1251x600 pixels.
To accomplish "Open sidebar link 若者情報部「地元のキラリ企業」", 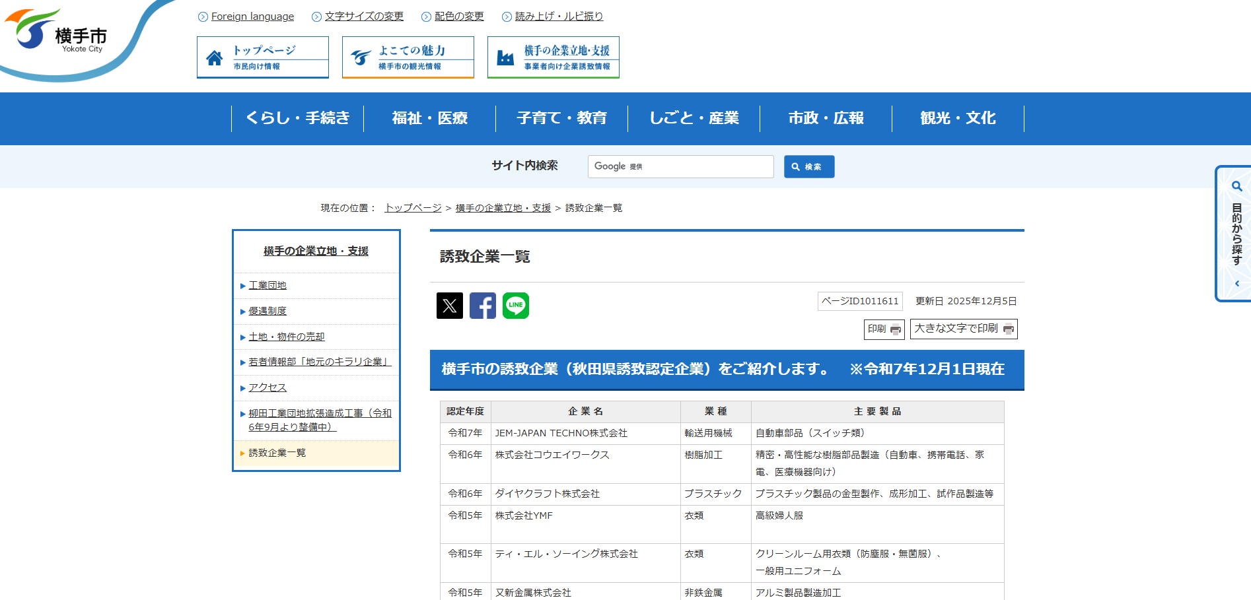I will click(x=320, y=362).
